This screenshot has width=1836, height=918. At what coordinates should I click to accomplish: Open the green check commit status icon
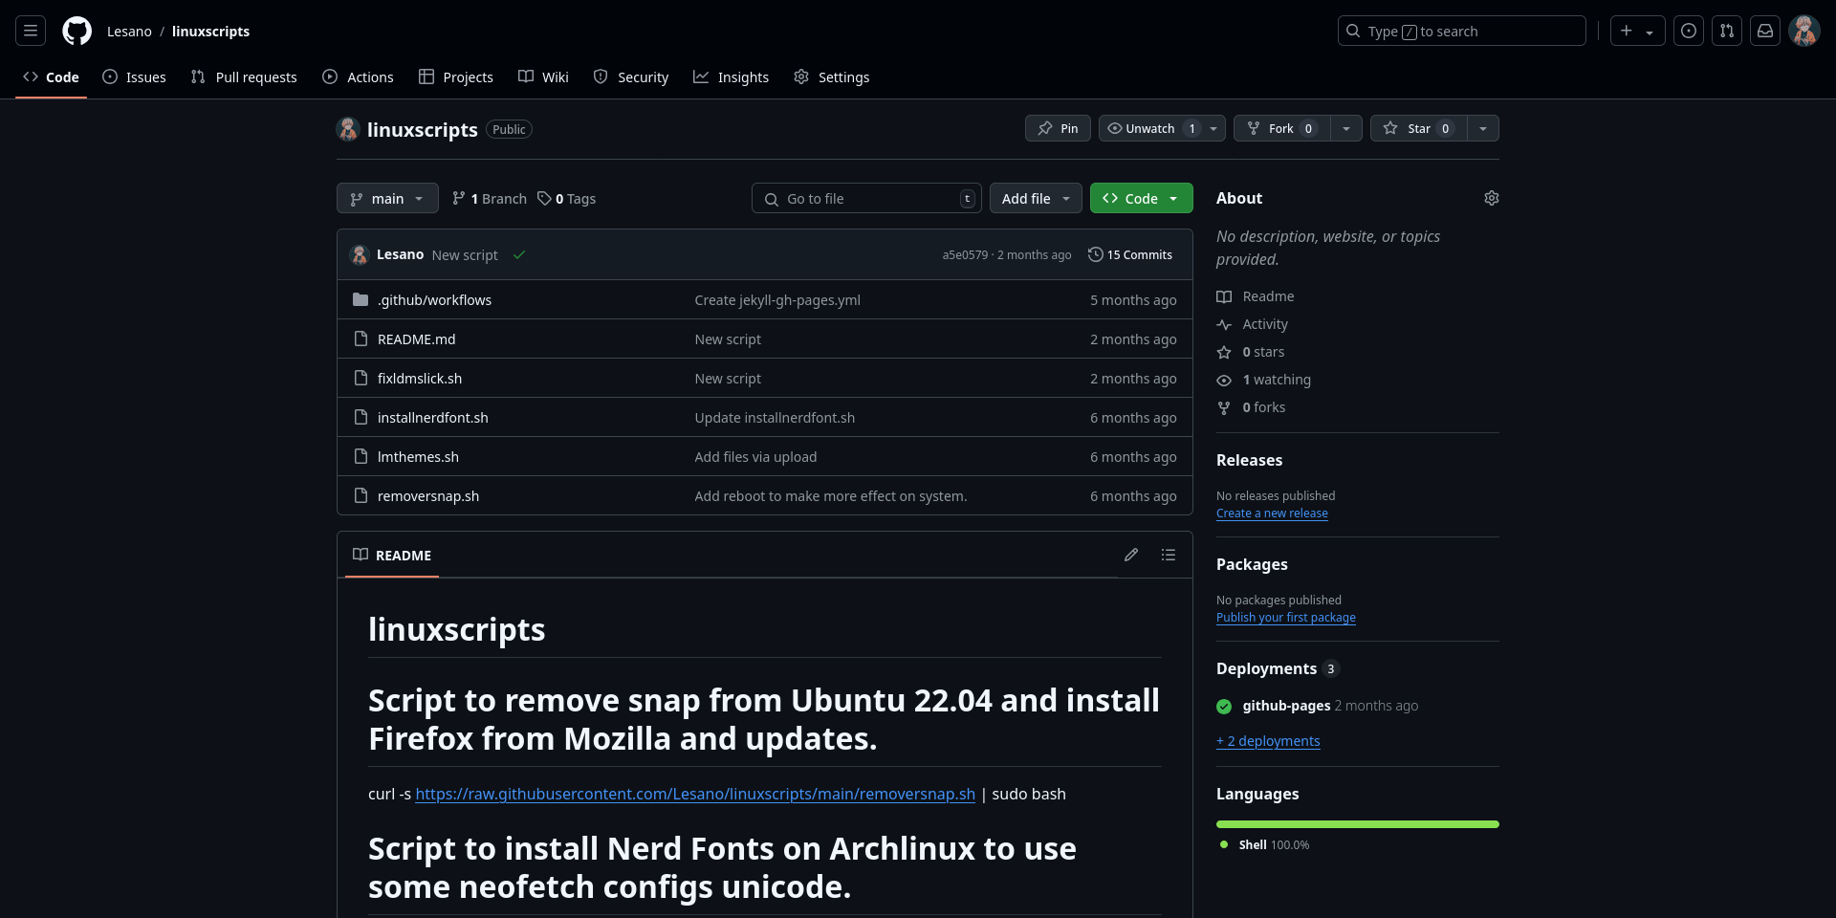point(519,254)
